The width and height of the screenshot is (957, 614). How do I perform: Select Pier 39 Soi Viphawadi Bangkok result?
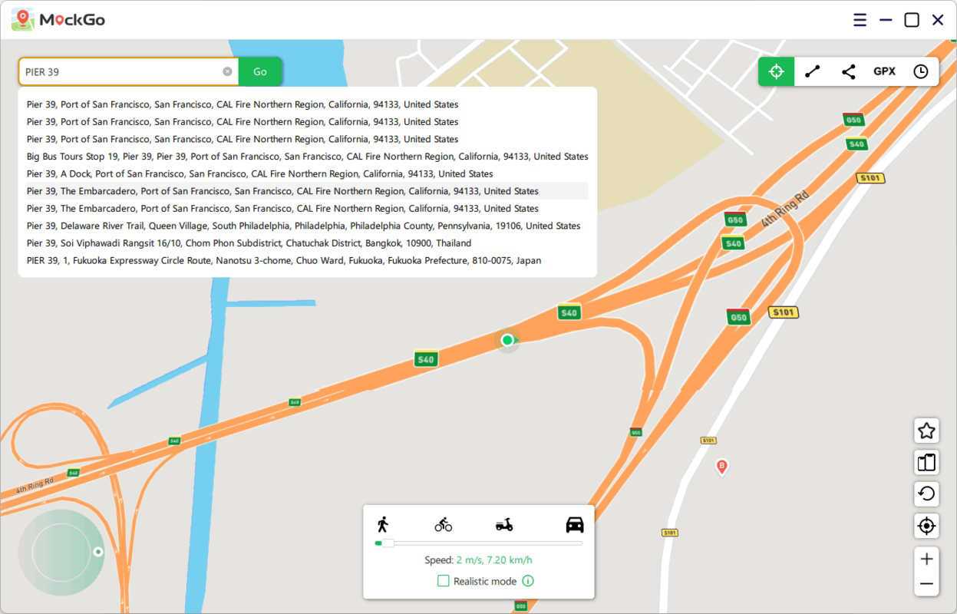click(x=307, y=243)
